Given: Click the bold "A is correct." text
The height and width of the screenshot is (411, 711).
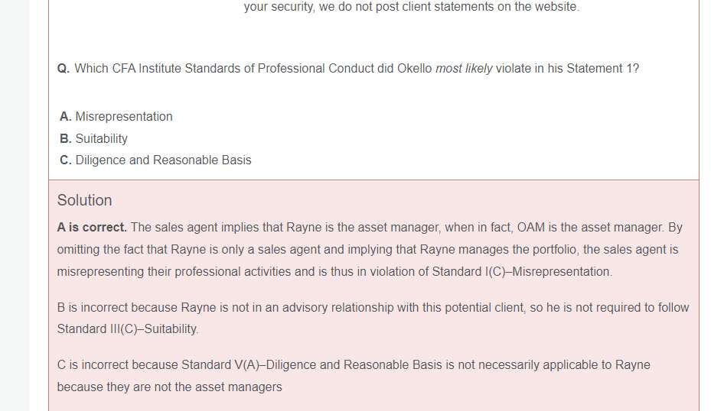Looking at the screenshot, I should pos(92,228).
